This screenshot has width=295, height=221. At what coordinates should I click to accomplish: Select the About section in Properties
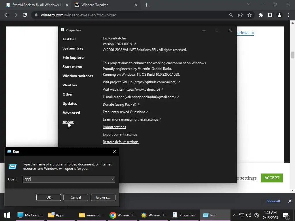pos(68,122)
